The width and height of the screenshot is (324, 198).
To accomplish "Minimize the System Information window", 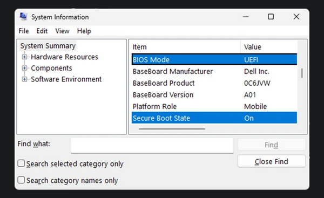I will 246,17.
